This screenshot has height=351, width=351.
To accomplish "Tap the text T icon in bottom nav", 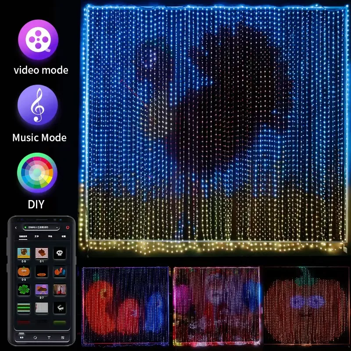I will [x=49, y=337].
